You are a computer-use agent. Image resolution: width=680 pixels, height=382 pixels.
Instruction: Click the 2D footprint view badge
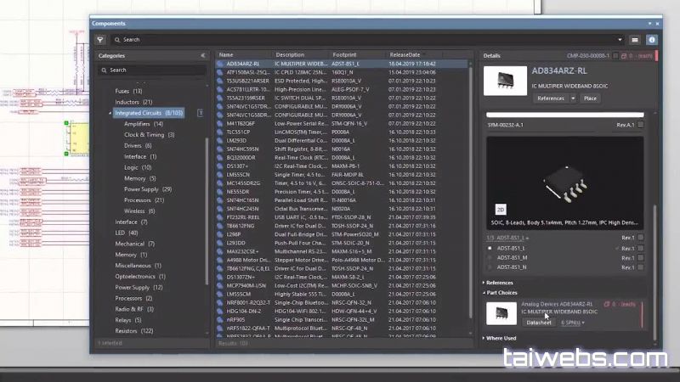[x=499, y=207]
